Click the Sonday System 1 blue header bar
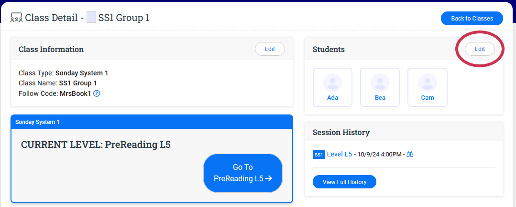This screenshot has width=516, height=207. pos(152,122)
